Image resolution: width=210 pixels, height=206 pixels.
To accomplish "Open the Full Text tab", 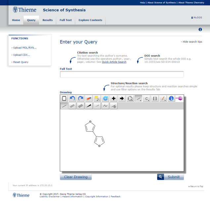I will (x=65, y=20).
